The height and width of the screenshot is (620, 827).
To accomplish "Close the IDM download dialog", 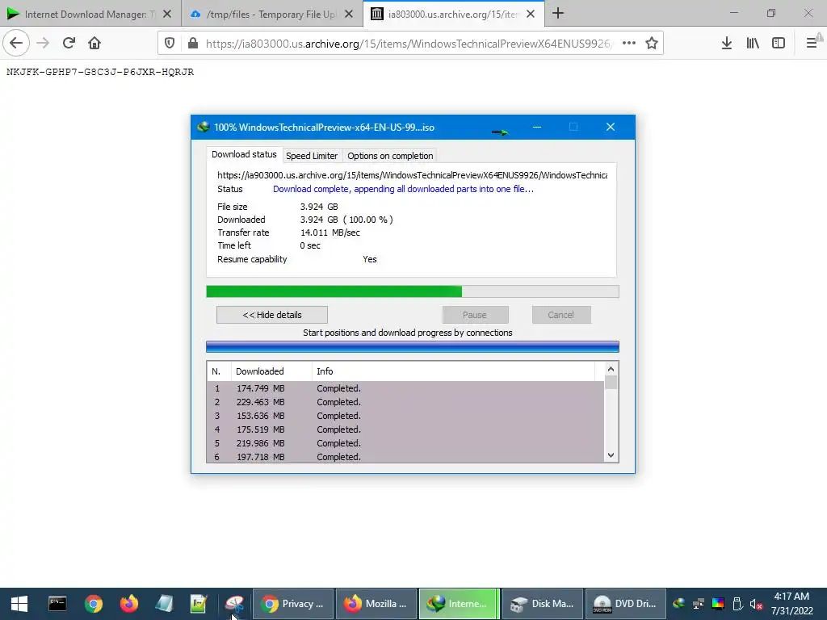I will 611,127.
